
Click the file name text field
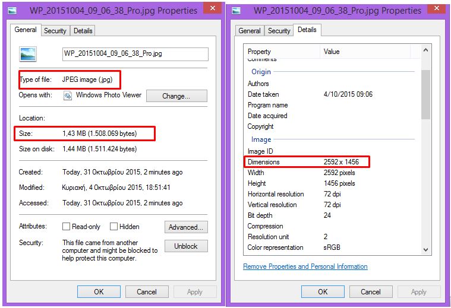coord(135,54)
